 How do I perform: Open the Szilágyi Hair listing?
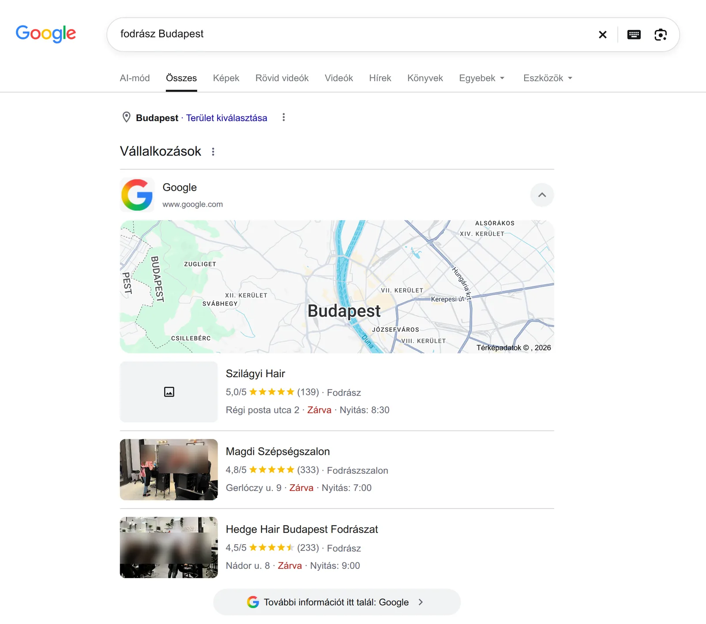click(255, 374)
